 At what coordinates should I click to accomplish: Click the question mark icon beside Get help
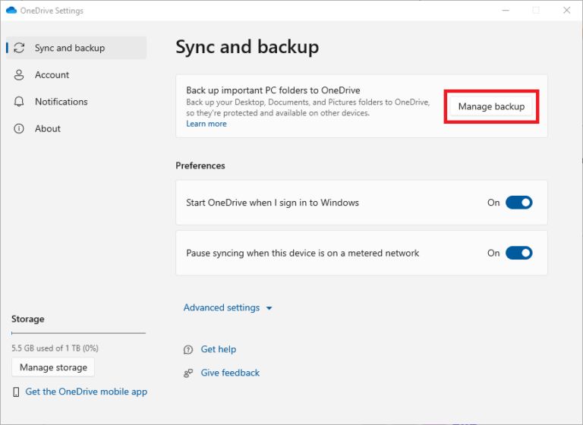pyautogui.click(x=188, y=350)
